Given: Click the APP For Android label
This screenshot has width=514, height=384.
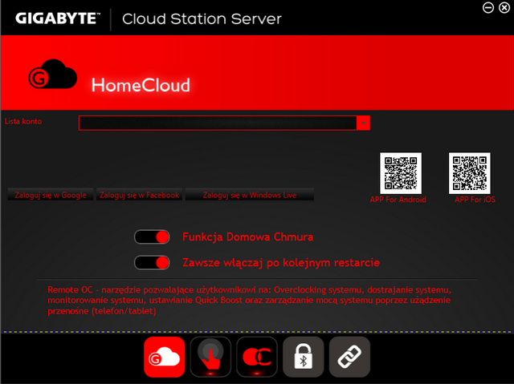Looking at the screenshot, I should [398, 200].
